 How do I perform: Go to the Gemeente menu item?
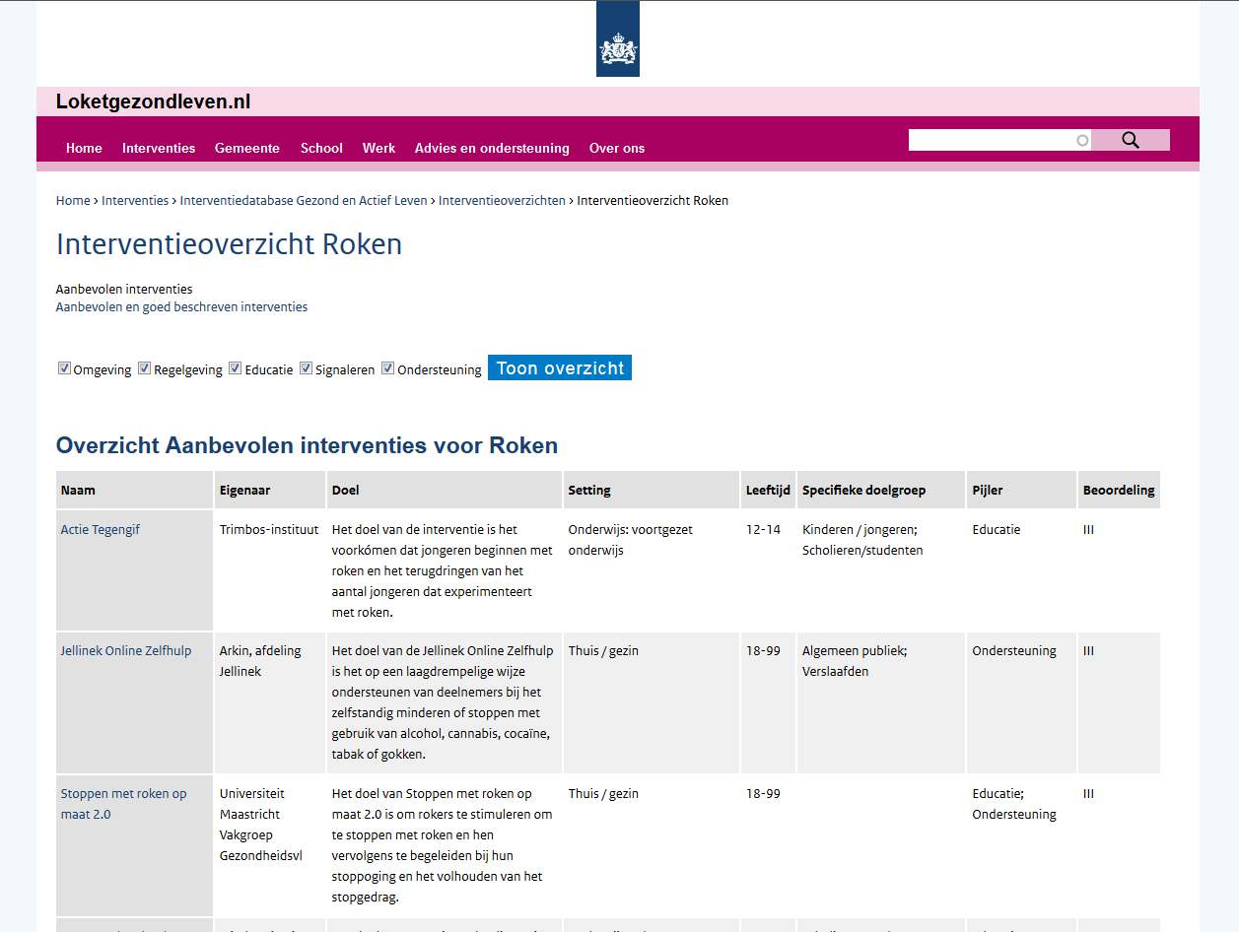(247, 149)
